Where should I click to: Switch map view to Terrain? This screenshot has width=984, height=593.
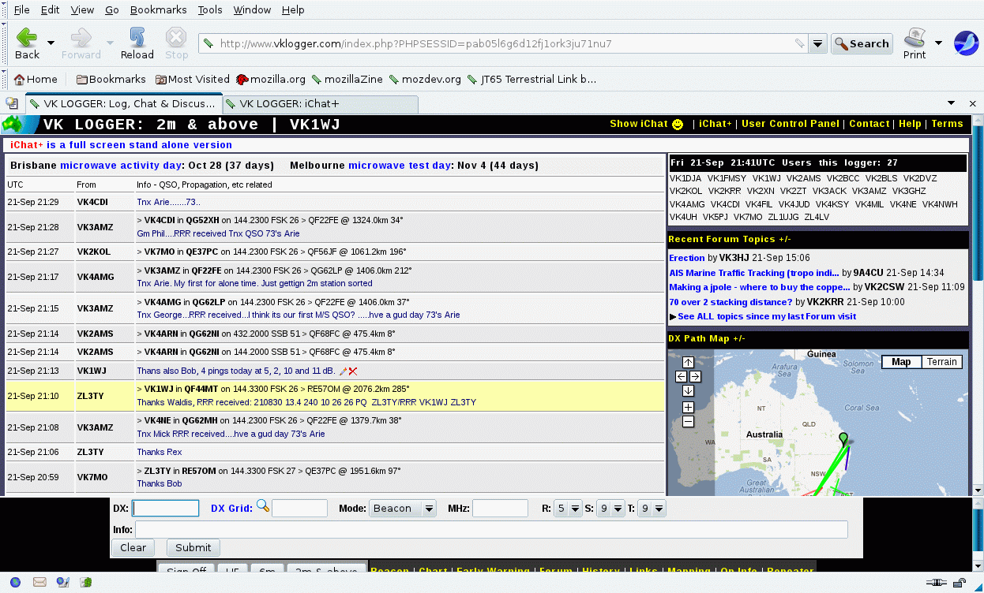pyautogui.click(x=941, y=362)
